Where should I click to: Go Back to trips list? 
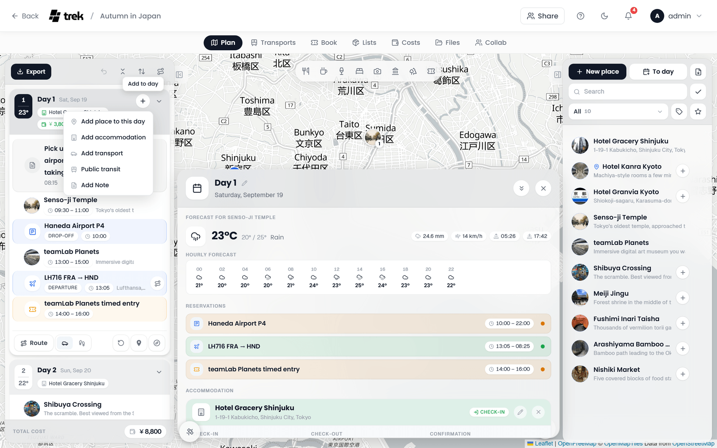point(25,16)
